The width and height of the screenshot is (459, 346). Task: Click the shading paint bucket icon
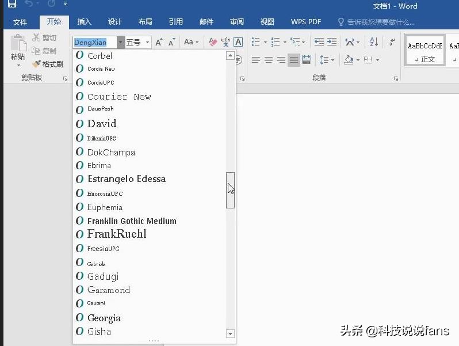(349, 60)
